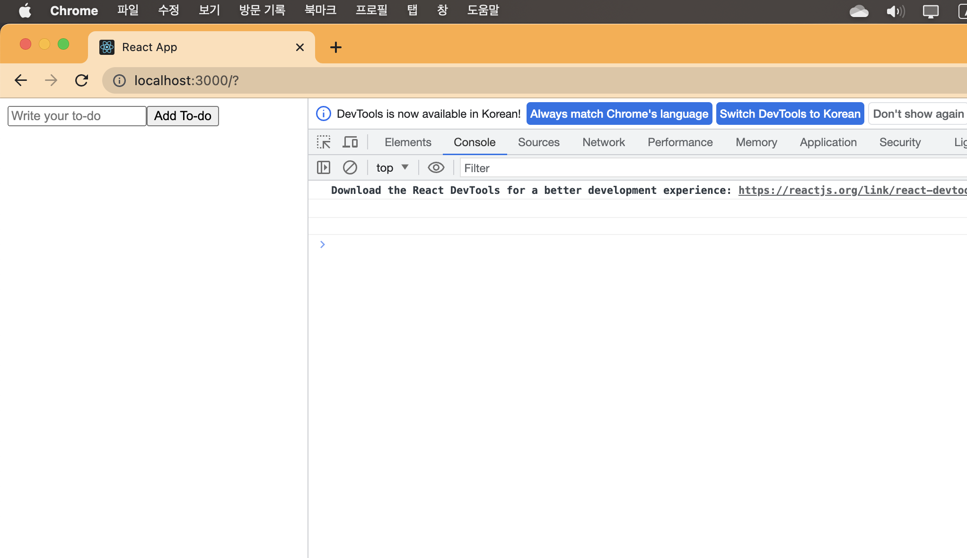This screenshot has width=967, height=558.
Task: Create live expression with eye icon
Action: (436, 168)
